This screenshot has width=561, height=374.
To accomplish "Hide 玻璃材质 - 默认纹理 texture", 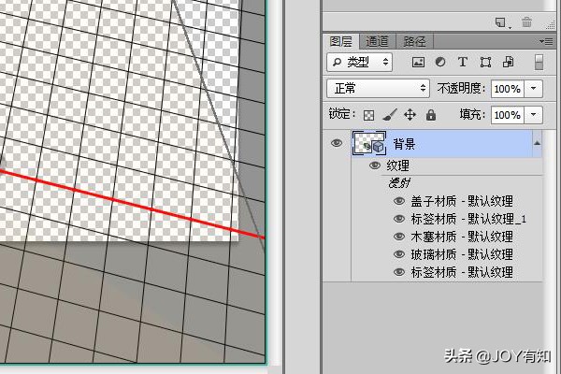I will 399,254.
